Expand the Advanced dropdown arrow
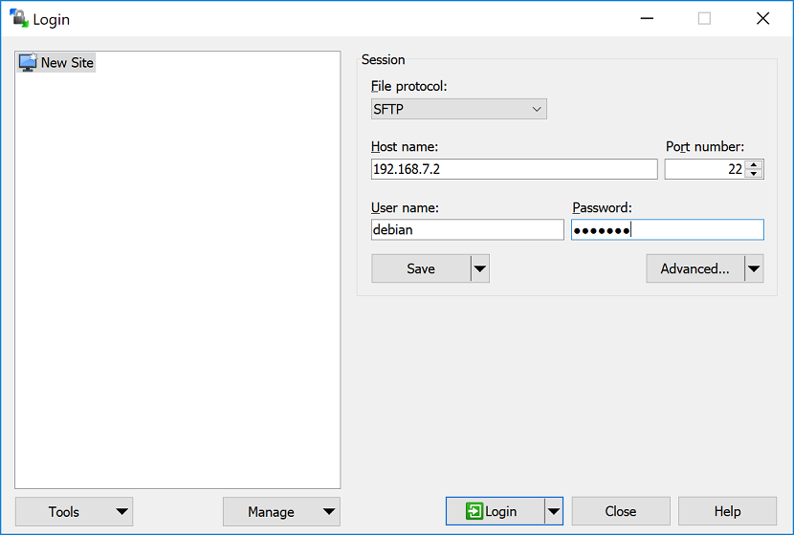The image size is (794, 535). point(754,269)
